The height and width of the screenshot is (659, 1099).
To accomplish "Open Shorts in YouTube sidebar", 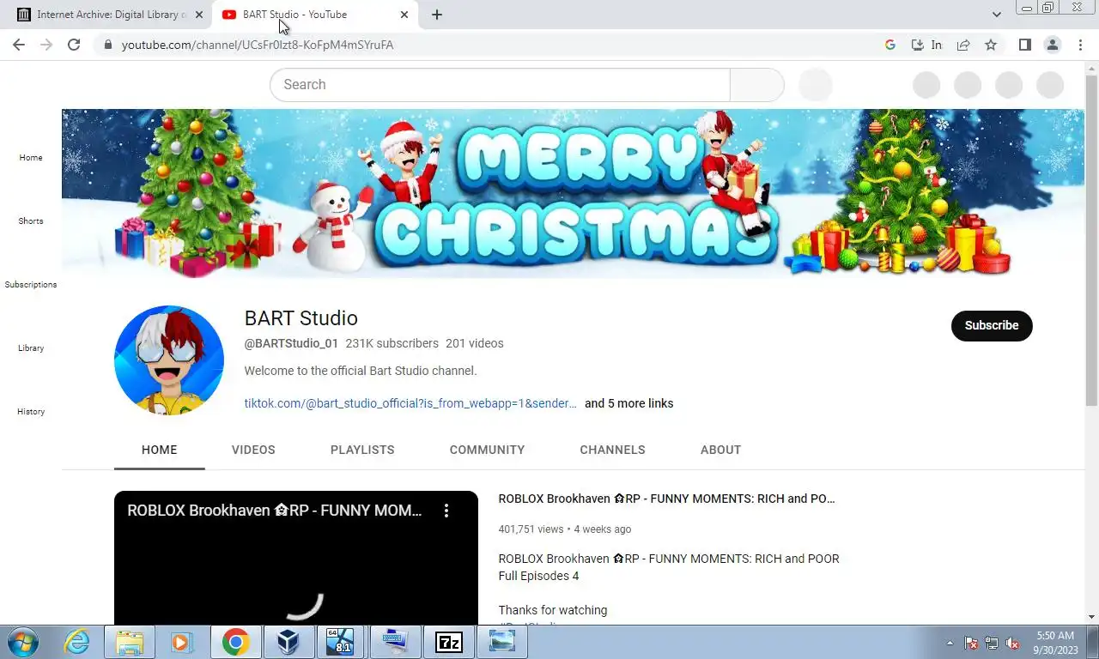I will pyautogui.click(x=31, y=221).
